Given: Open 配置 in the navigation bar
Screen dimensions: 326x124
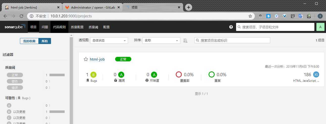Looking at the screenshot, I should pyautogui.click(x=106, y=27).
